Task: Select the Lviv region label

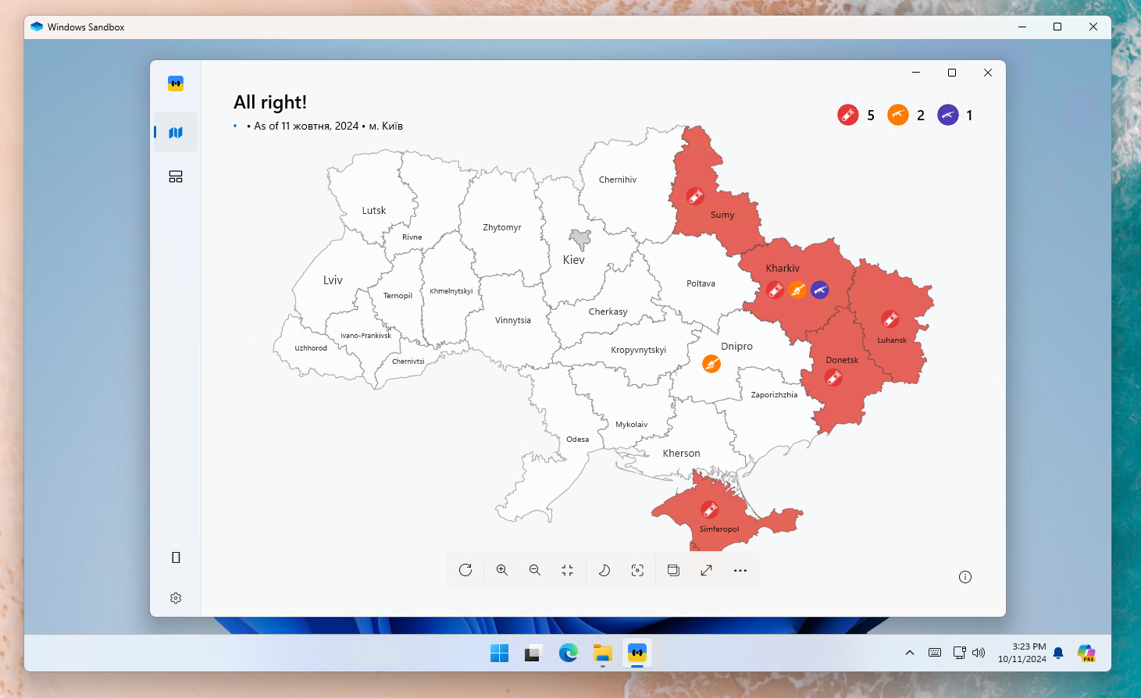Action: coord(333,280)
